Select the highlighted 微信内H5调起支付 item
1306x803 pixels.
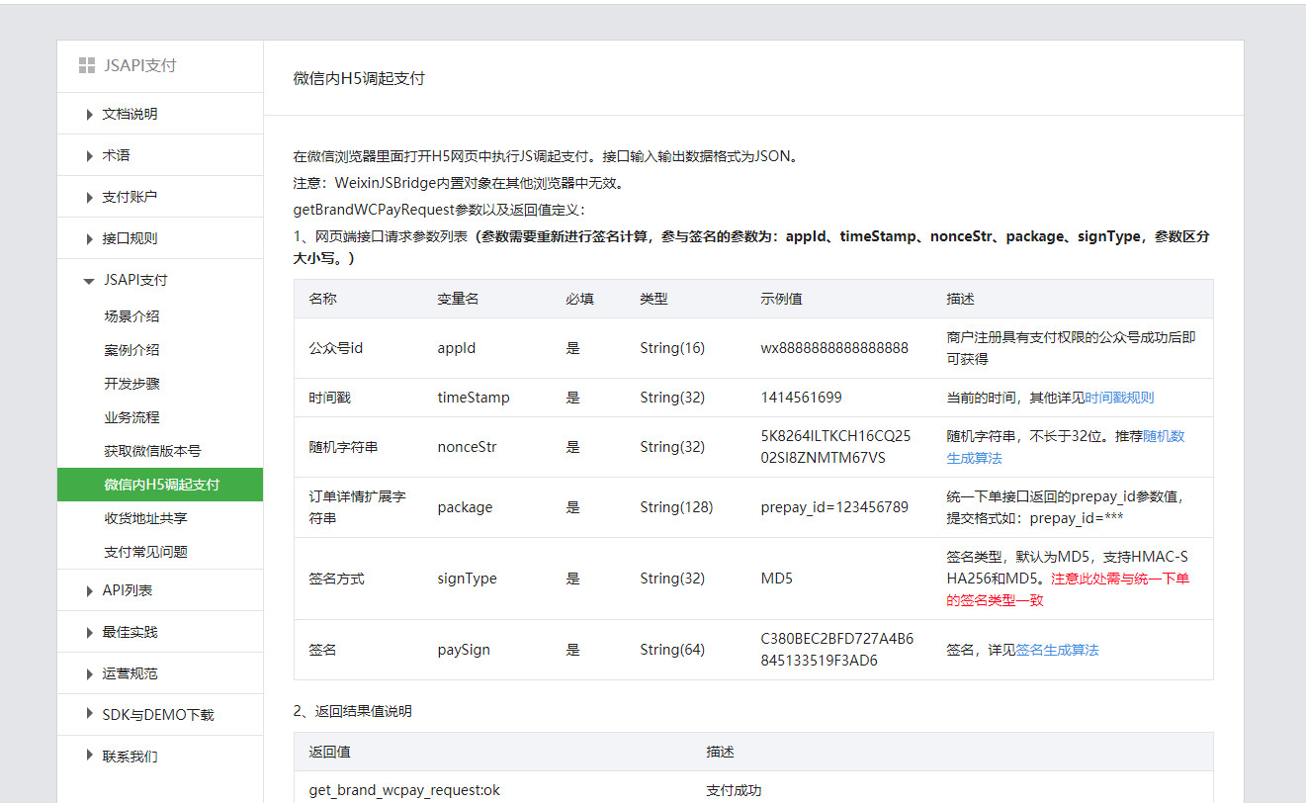pyautogui.click(x=161, y=486)
